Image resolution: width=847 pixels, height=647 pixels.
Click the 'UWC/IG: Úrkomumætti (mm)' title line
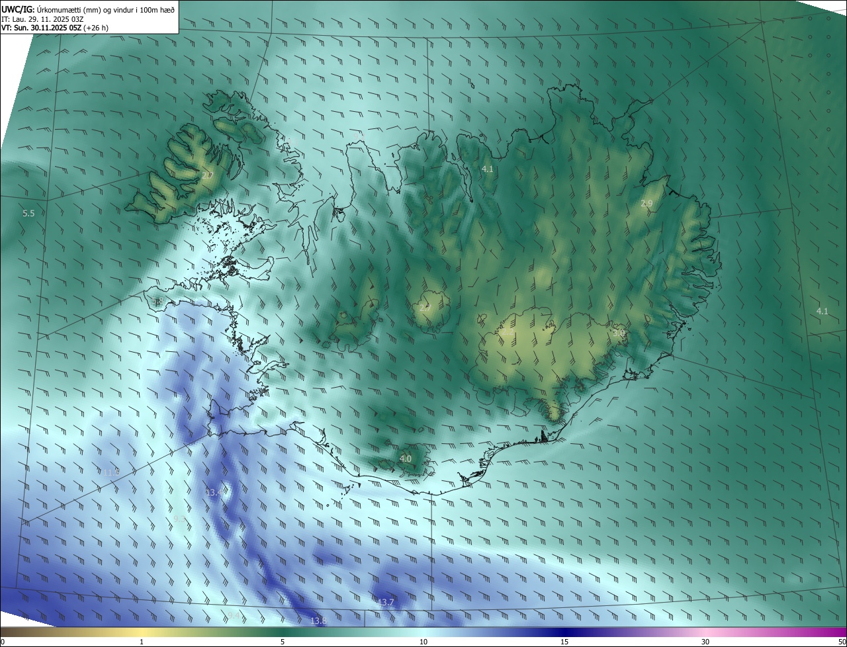[x=88, y=9]
